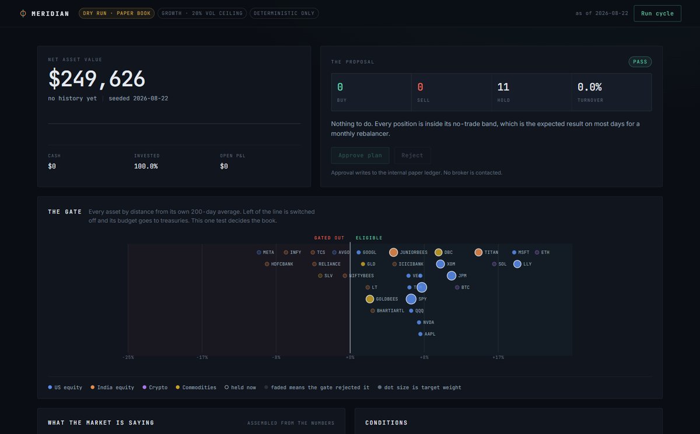This screenshot has height=434, width=700.
Task: Click the Approve plan button
Action: [x=360, y=156]
